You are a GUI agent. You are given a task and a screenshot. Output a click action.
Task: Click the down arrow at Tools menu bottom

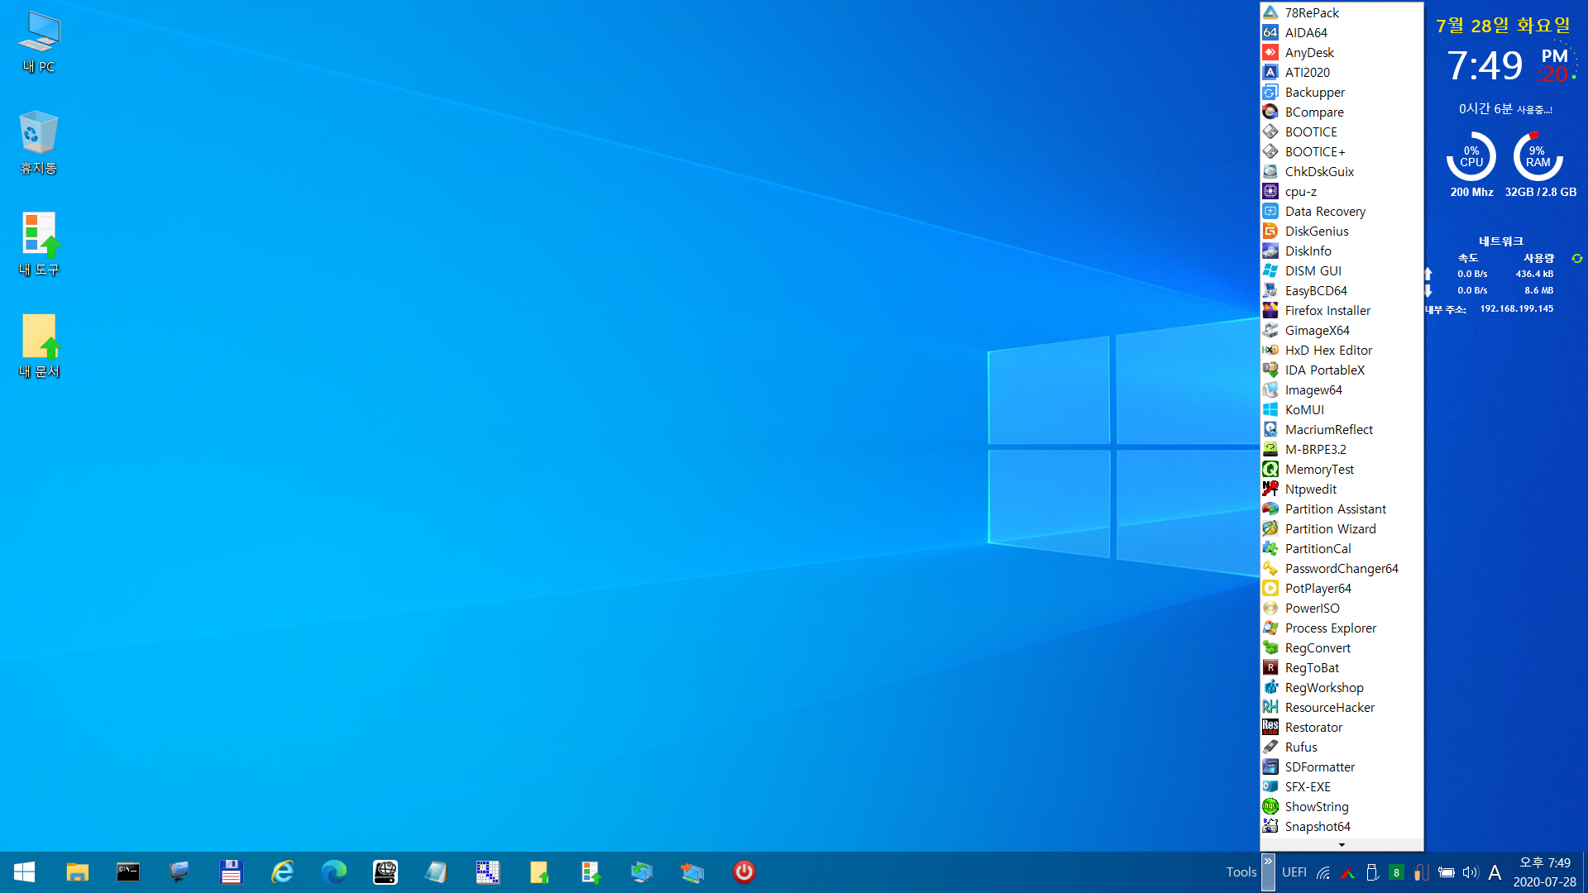(x=1342, y=844)
